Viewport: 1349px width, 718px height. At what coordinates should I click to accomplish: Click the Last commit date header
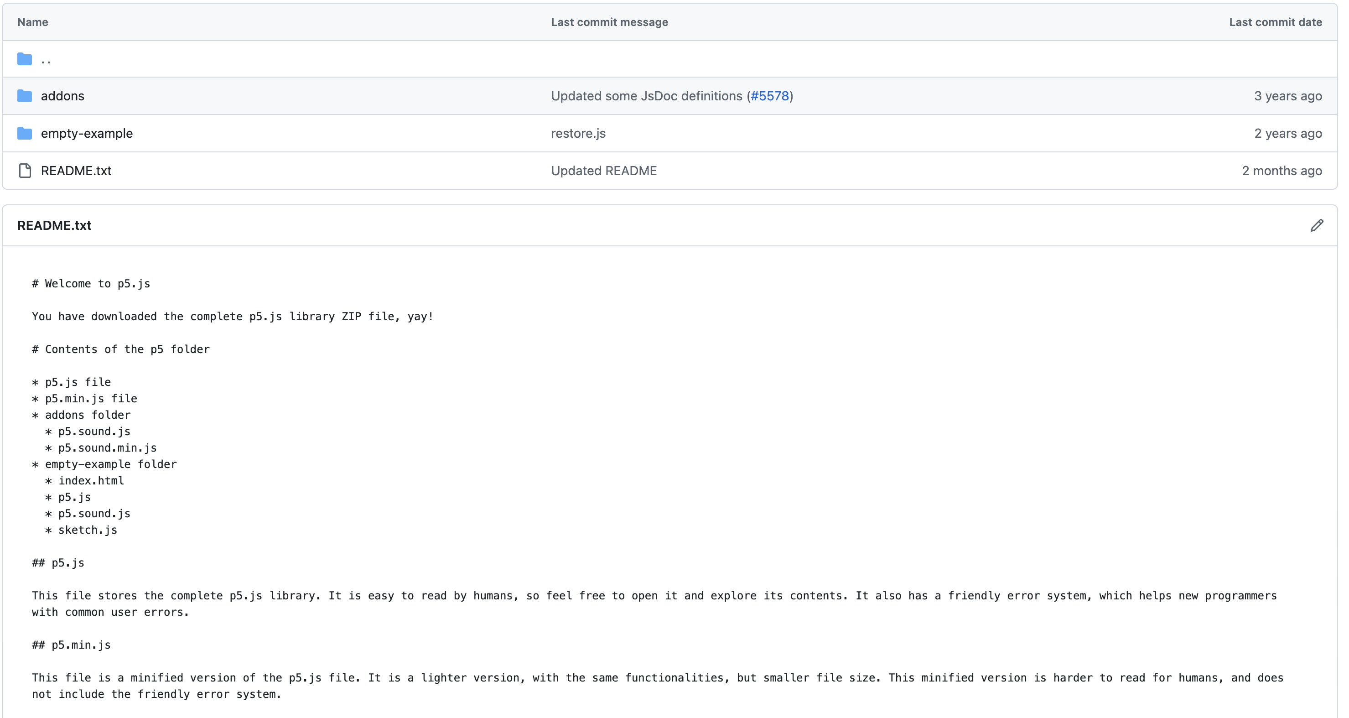[1275, 22]
